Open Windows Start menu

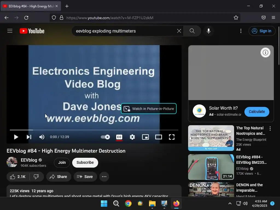[x=104, y=203]
